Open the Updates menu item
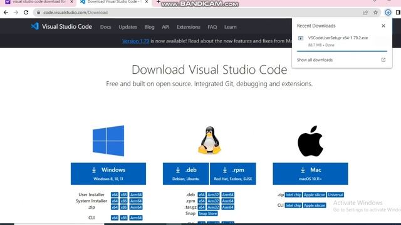 pyautogui.click(x=128, y=27)
